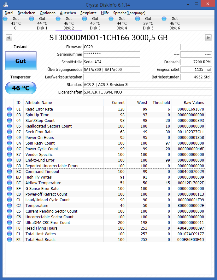Click status icon of Airflow Temperature row
The height and width of the screenshot is (280, 217).
pos(9,183)
